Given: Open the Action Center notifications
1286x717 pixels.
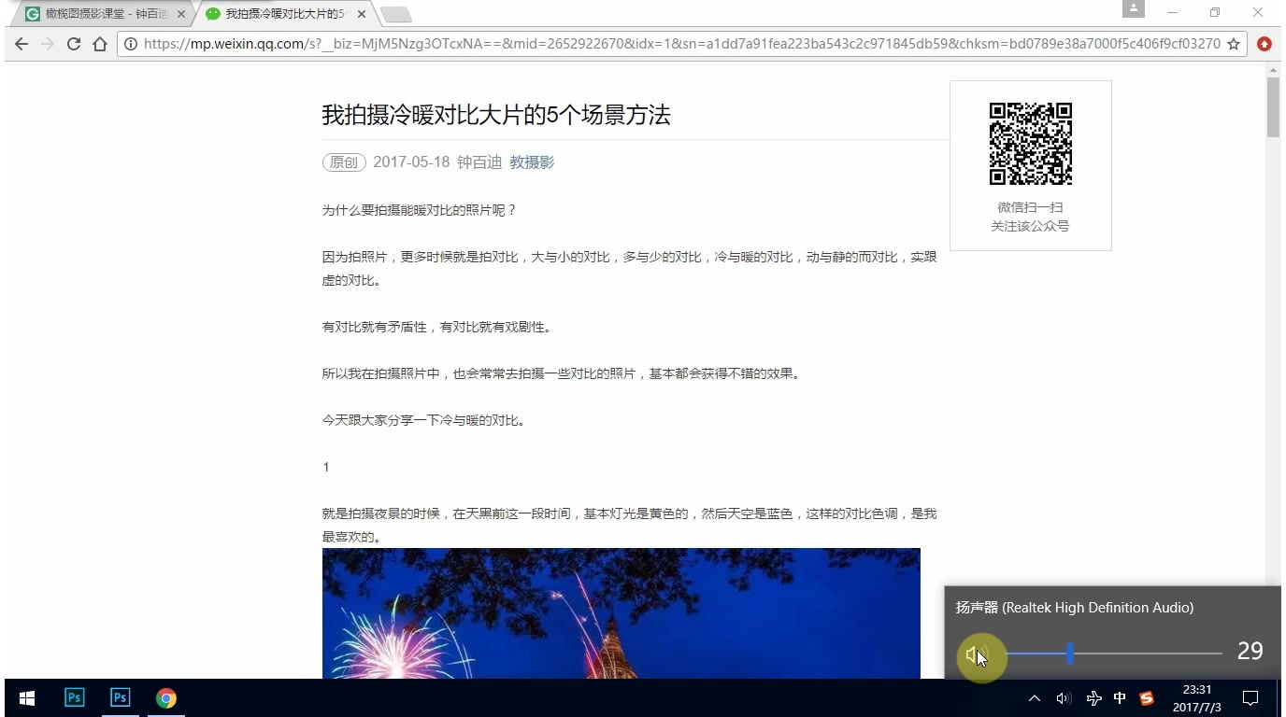Looking at the screenshot, I should [1250, 698].
